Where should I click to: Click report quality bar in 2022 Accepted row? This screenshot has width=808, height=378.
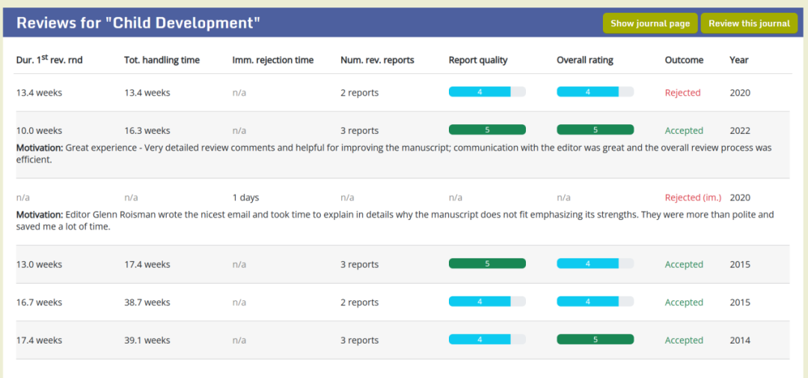(487, 129)
